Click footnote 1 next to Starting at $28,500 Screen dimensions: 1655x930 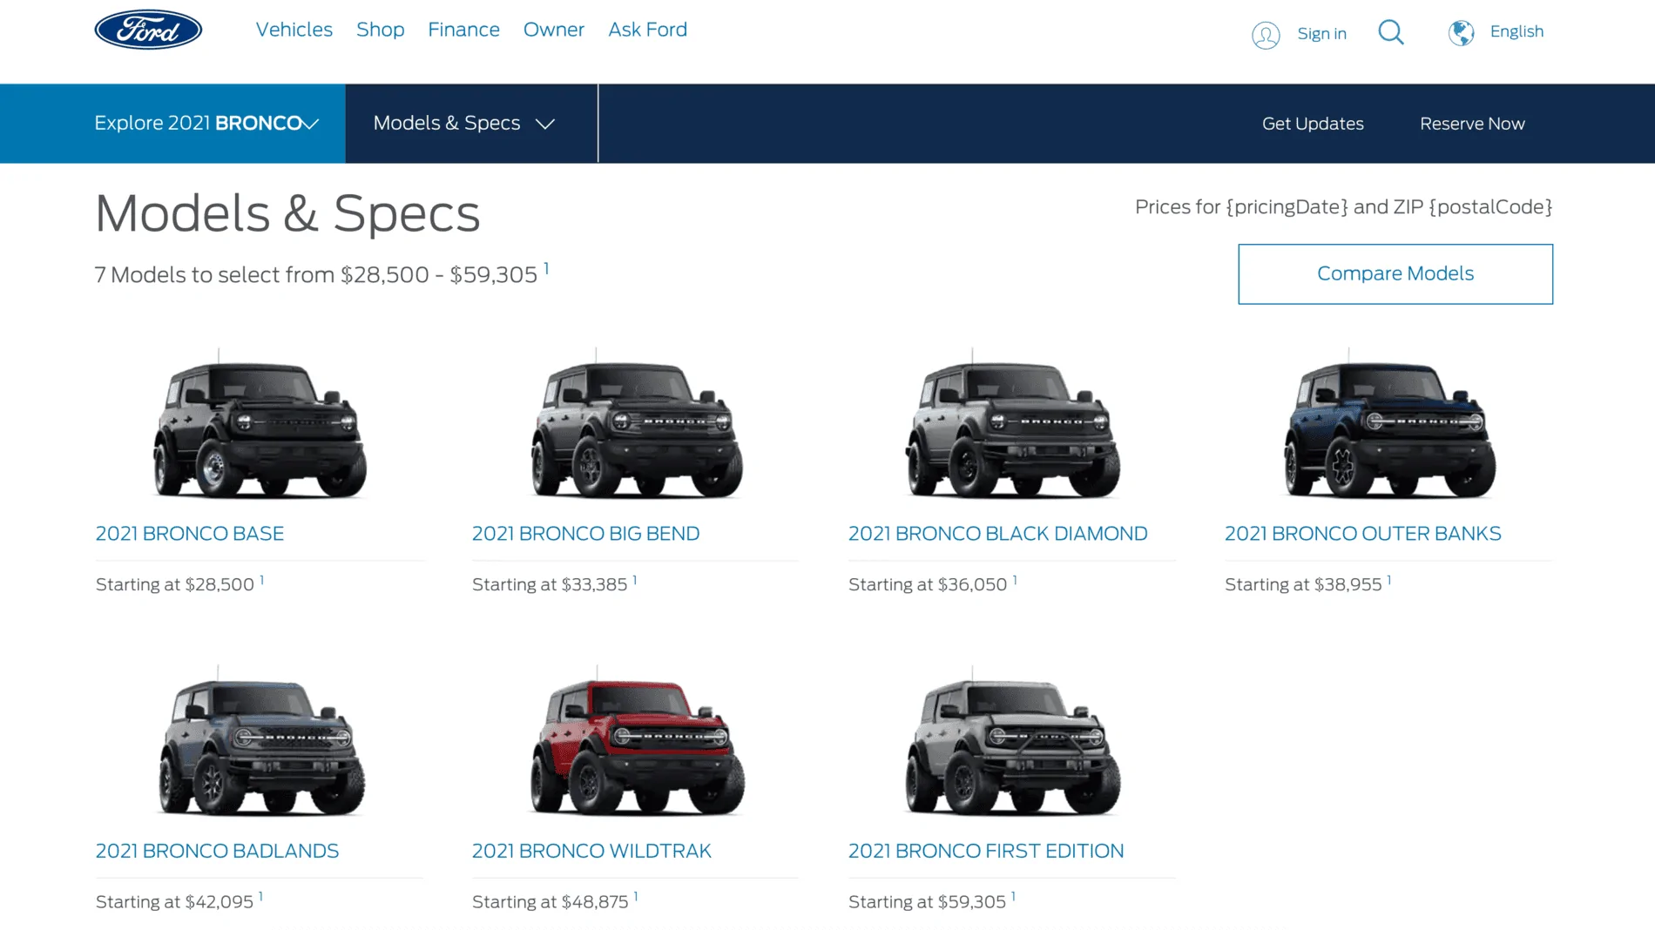[x=261, y=580]
